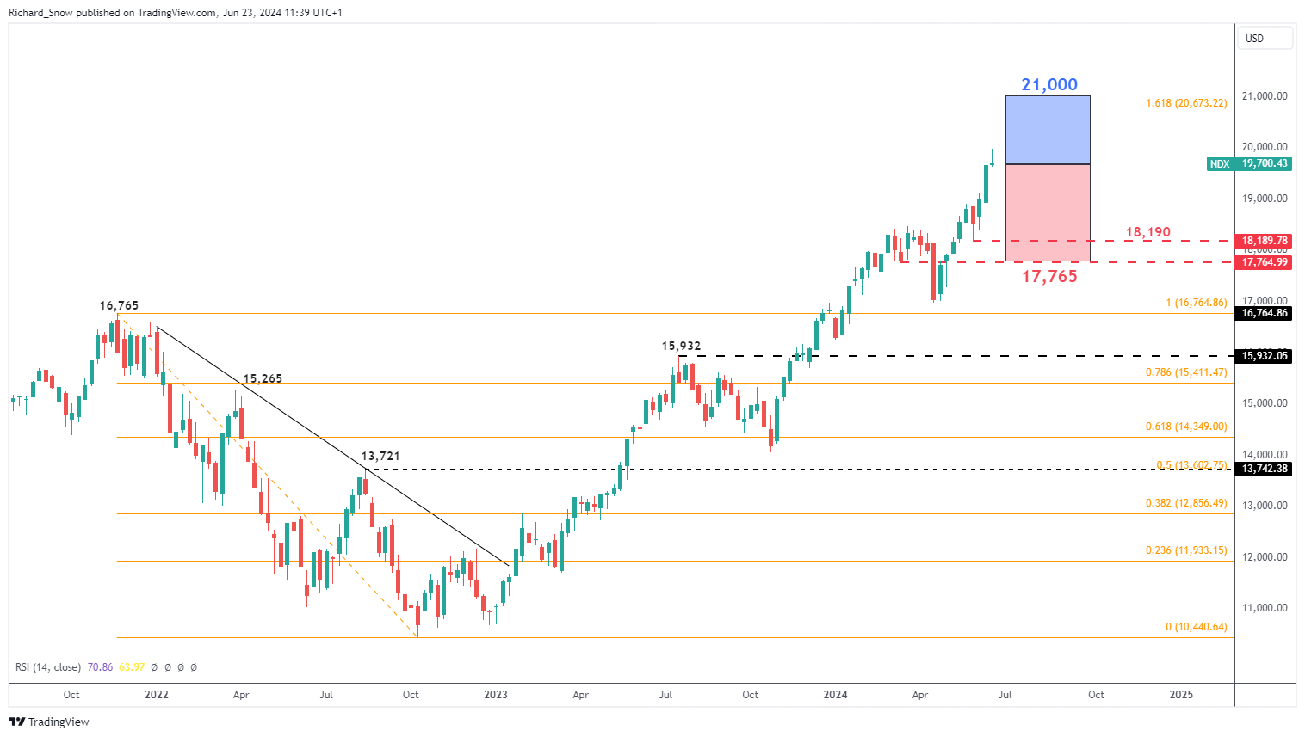Select the black 15,932.05 price axis label
This screenshot has width=1305, height=737.
(1264, 356)
